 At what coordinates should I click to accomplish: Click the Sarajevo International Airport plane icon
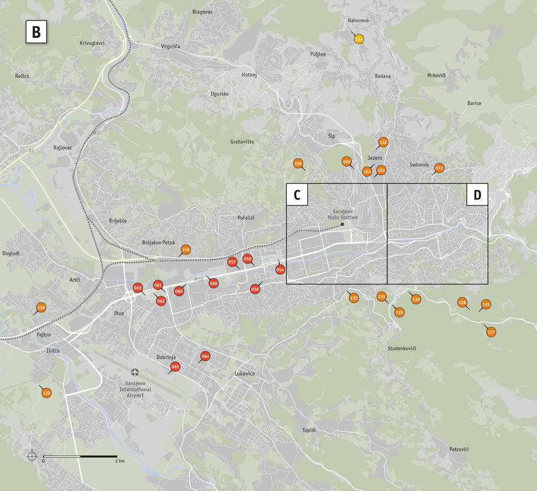135,372
